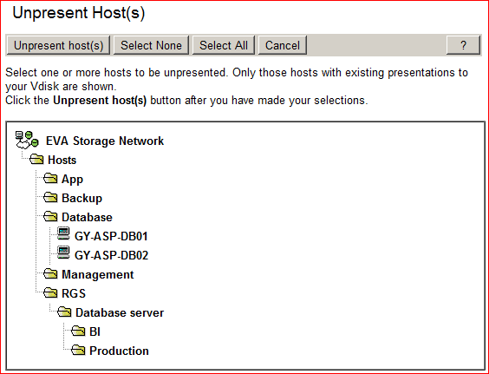This screenshot has height=374, width=489.
Task: Click the Select All button
Action: (224, 45)
